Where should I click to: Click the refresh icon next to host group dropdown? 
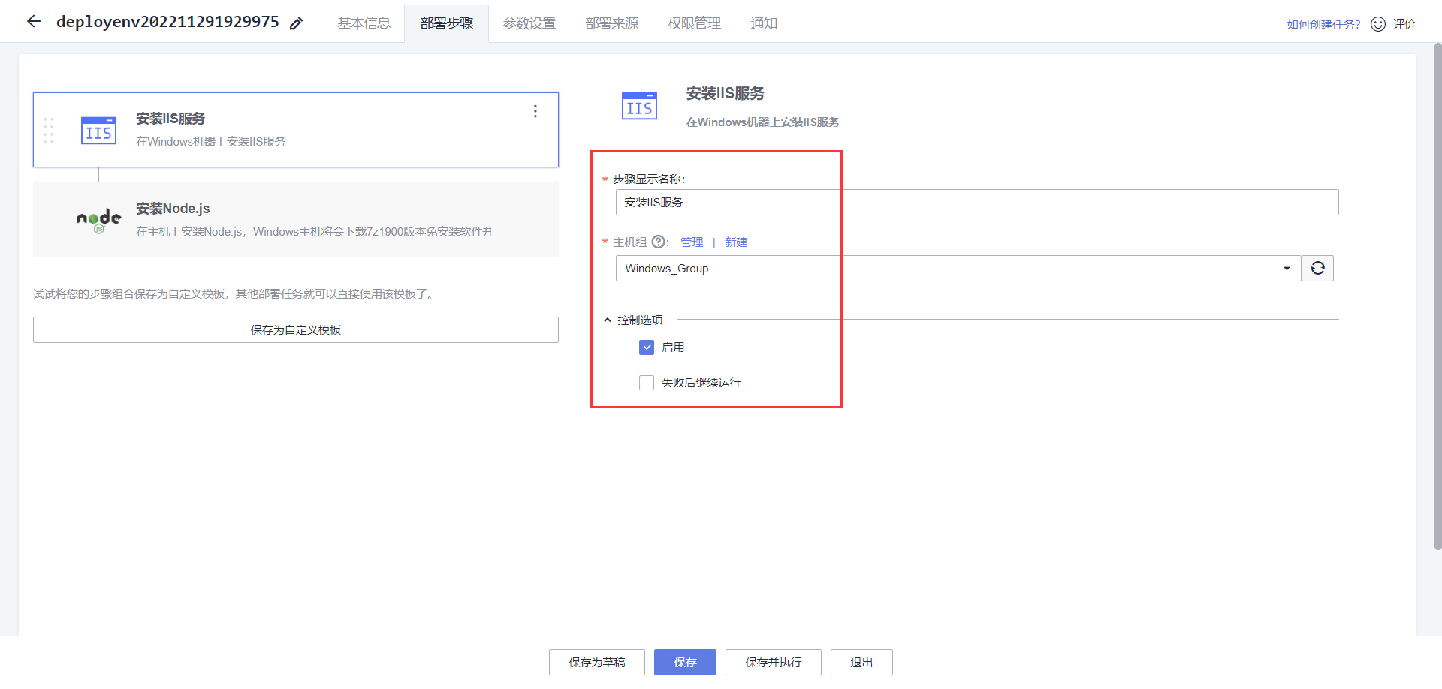coord(1317,268)
